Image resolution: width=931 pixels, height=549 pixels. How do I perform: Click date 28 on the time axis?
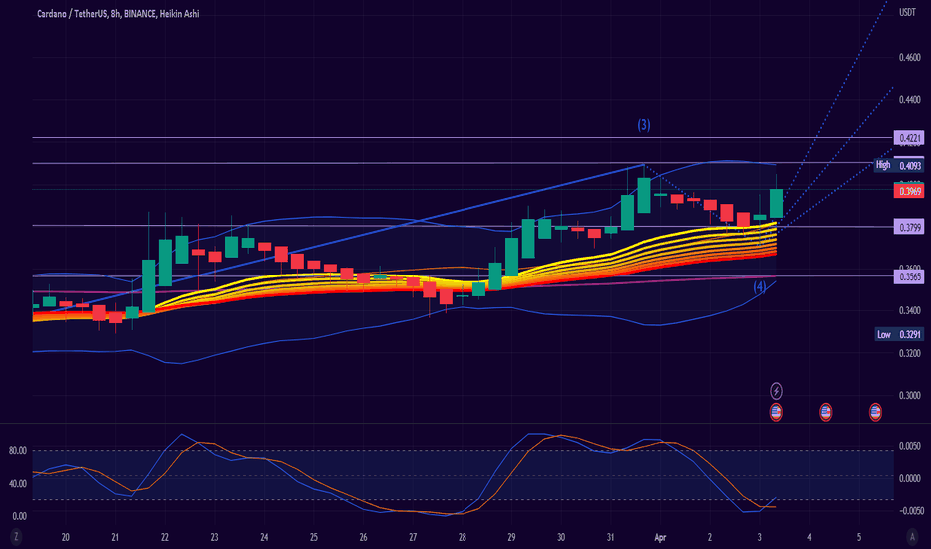coord(462,537)
